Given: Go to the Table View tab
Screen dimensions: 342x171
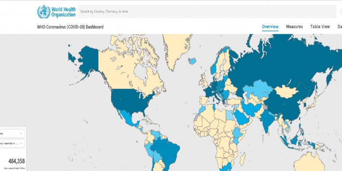Looking at the screenshot, I should [320, 27].
